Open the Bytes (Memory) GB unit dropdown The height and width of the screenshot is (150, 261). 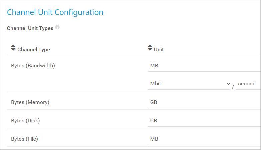pos(204,102)
